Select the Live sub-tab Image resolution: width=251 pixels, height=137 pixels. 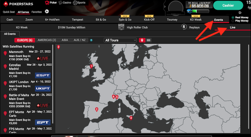(x=233, y=28)
